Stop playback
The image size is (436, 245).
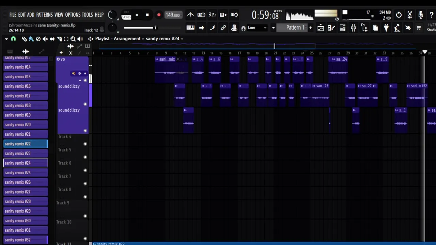pyautogui.click(x=147, y=15)
